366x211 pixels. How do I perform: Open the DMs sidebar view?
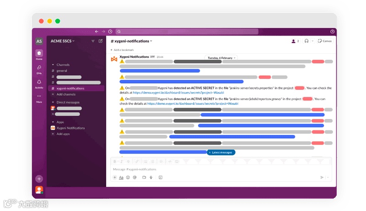pos(39,69)
